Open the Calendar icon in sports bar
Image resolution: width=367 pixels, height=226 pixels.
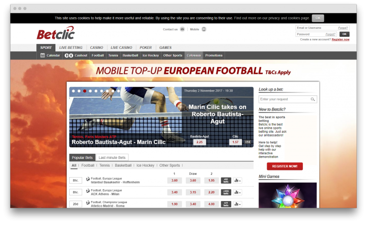tap(43, 56)
